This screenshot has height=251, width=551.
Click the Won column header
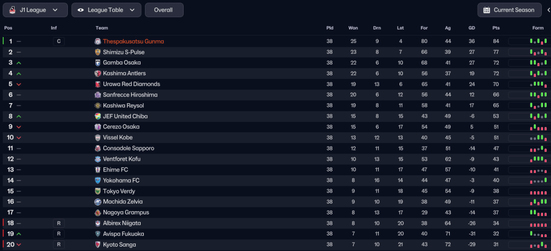(x=353, y=28)
